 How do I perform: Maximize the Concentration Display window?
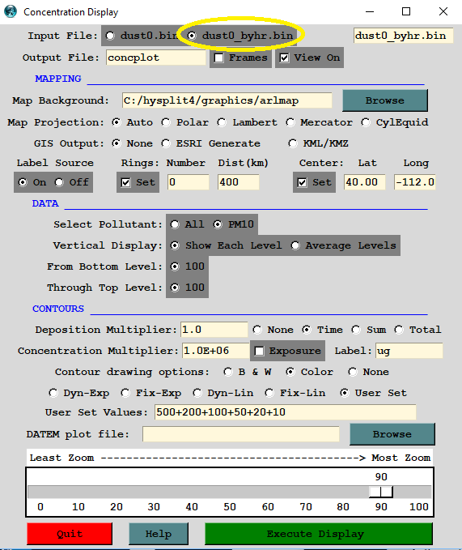coord(406,11)
